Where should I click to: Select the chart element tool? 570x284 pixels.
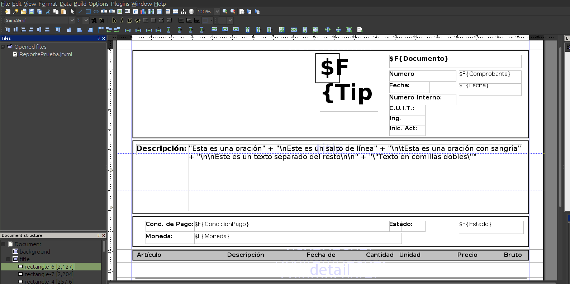point(143,11)
